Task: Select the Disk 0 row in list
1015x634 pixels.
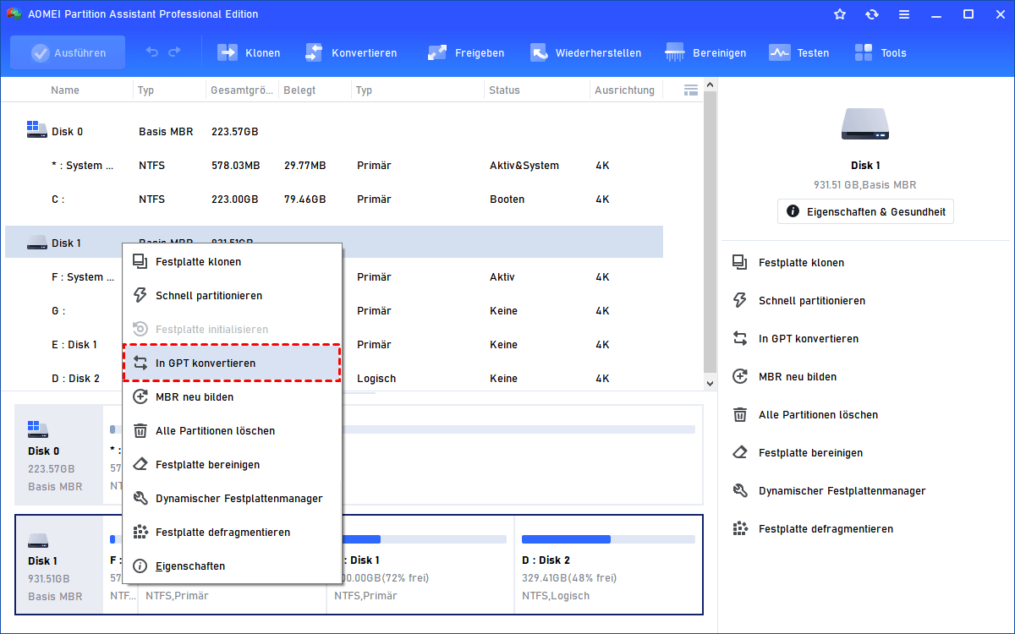Action: tap(68, 131)
